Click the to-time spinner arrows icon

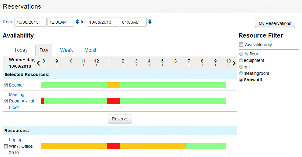[150, 22]
